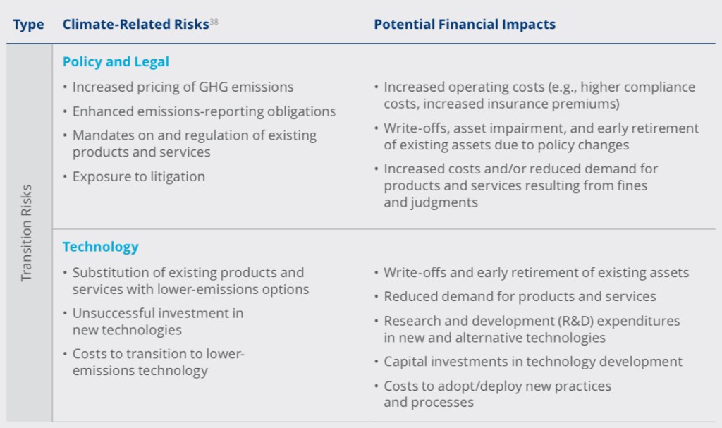Click the vertical "Transition Risks" label
The height and width of the screenshot is (428, 722).
27,233
